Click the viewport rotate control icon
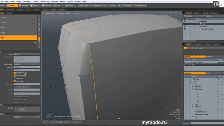224x126 pixels. click(175, 13)
